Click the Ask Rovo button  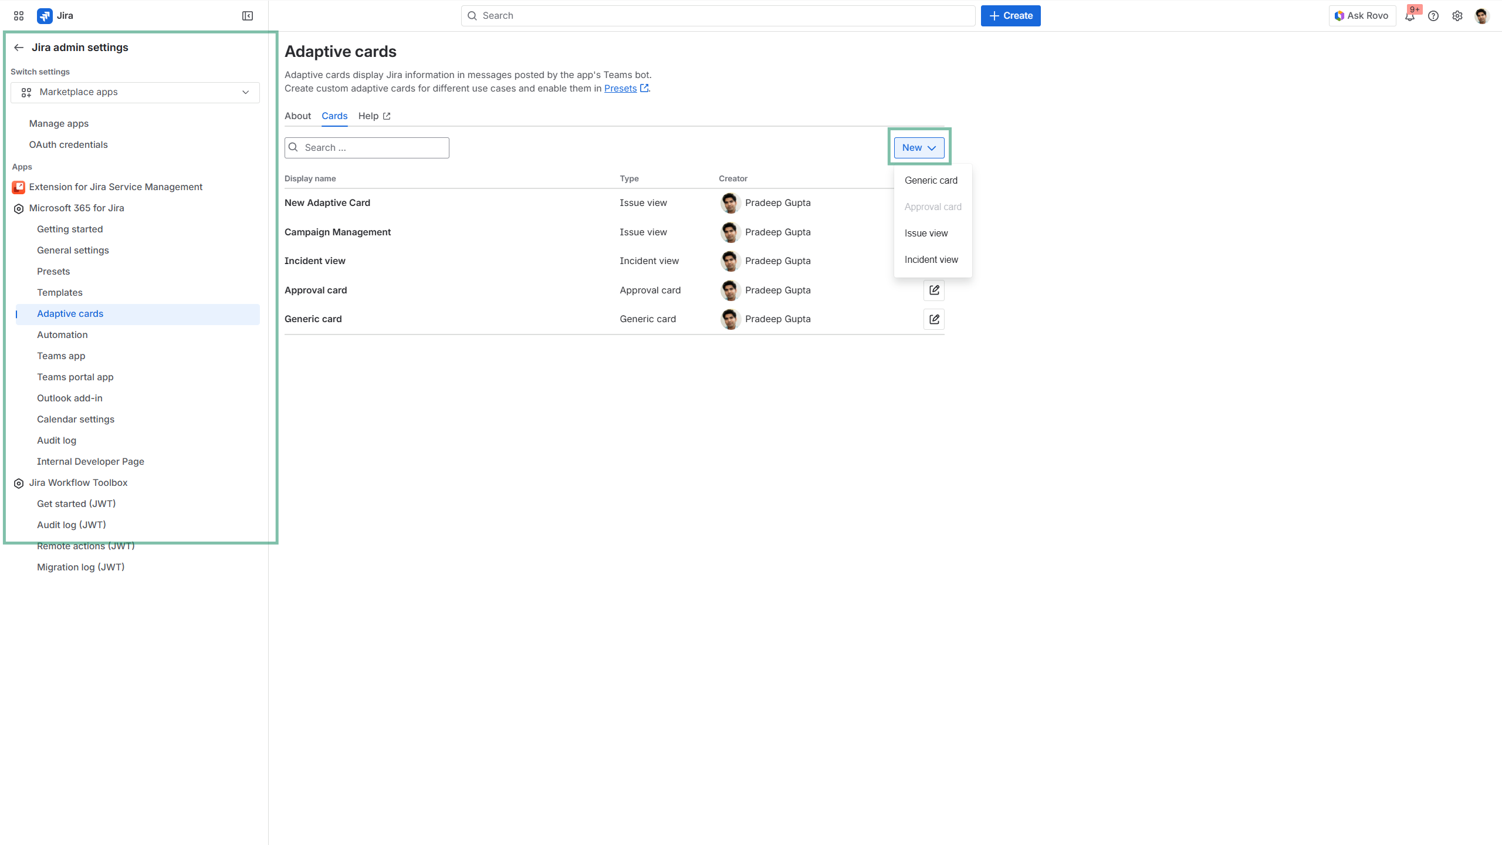point(1361,16)
